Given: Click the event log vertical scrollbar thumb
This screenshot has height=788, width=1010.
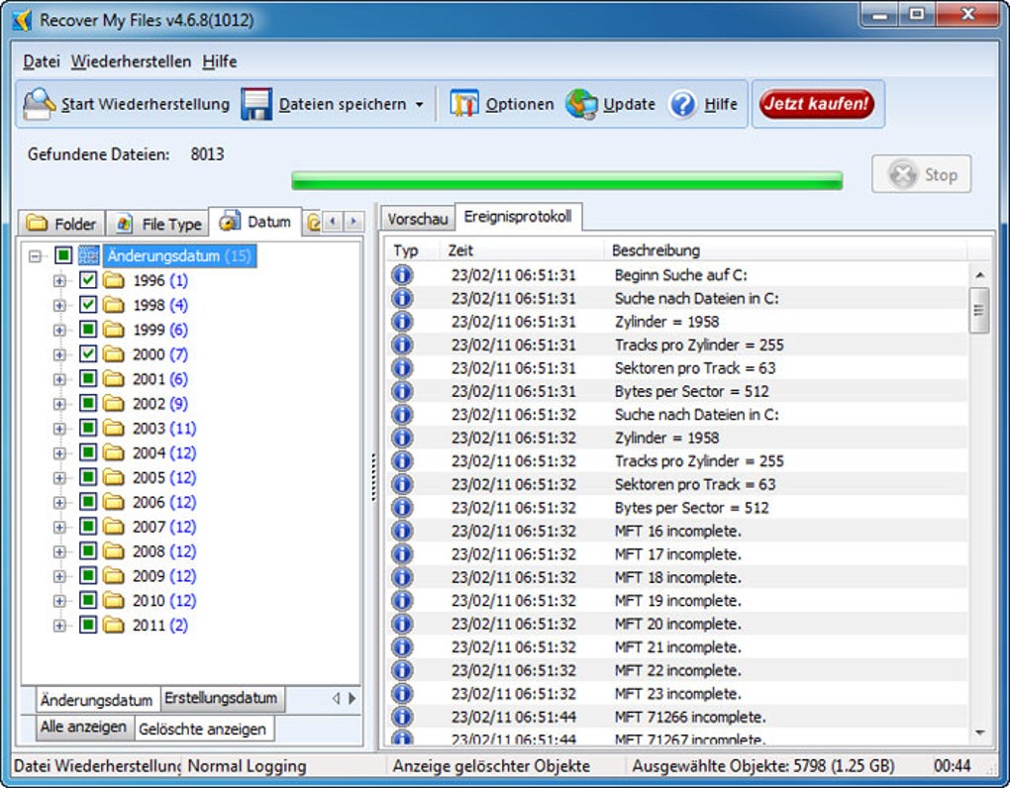Looking at the screenshot, I should point(979,310).
